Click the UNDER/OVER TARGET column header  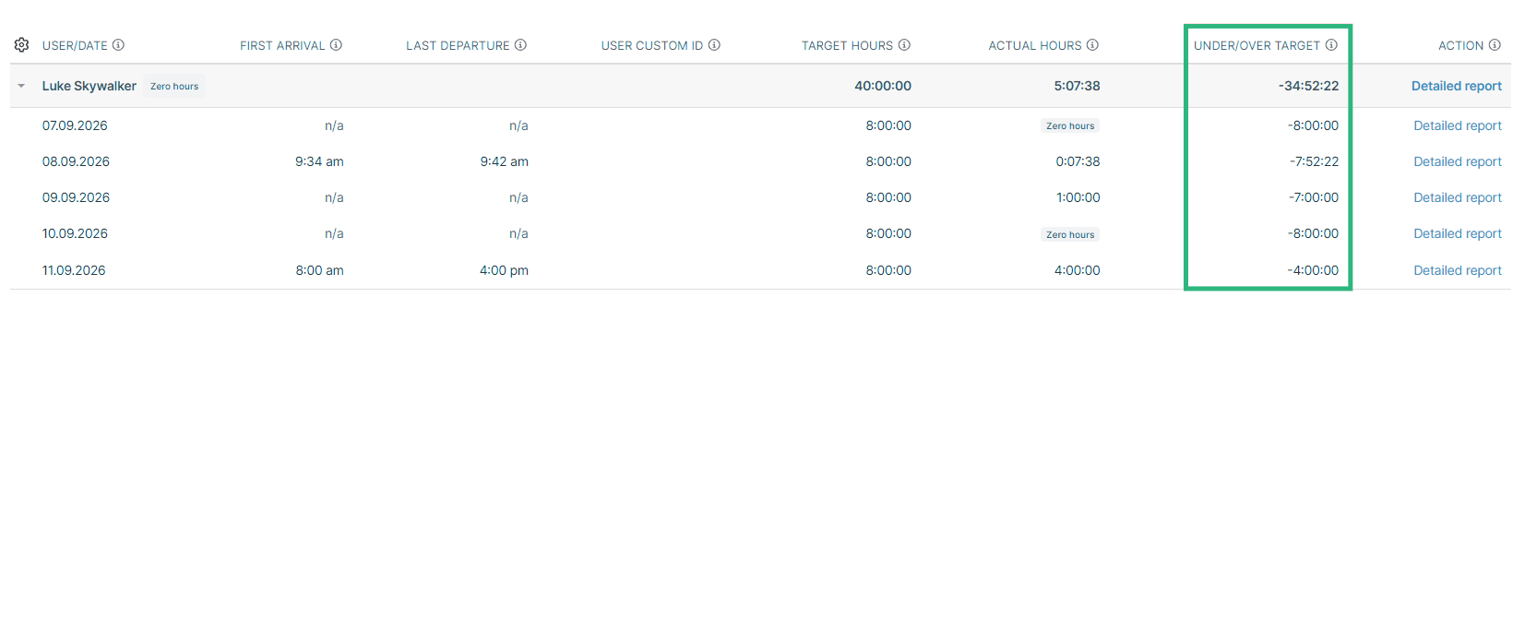[1257, 45]
